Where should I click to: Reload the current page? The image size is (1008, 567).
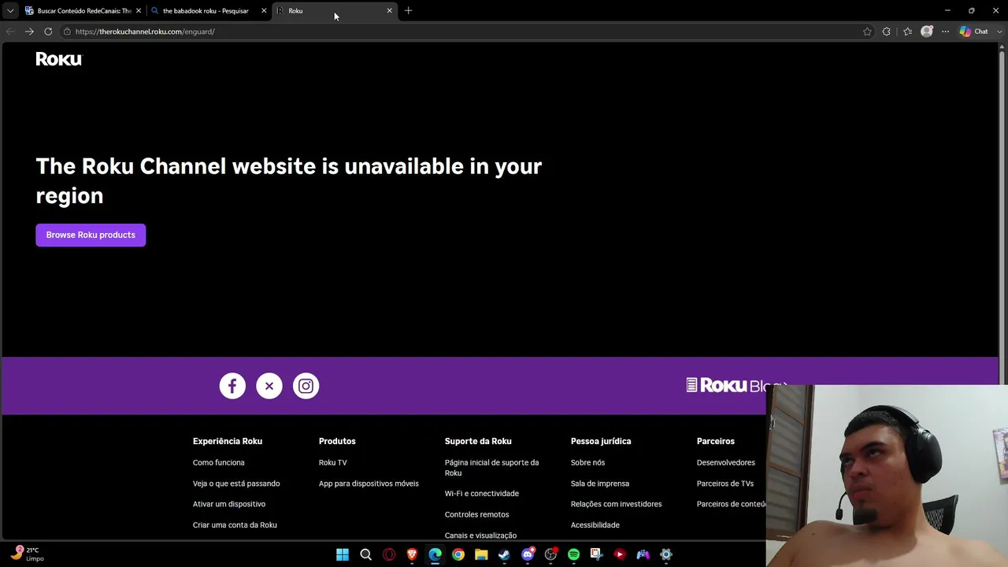pyautogui.click(x=48, y=31)
